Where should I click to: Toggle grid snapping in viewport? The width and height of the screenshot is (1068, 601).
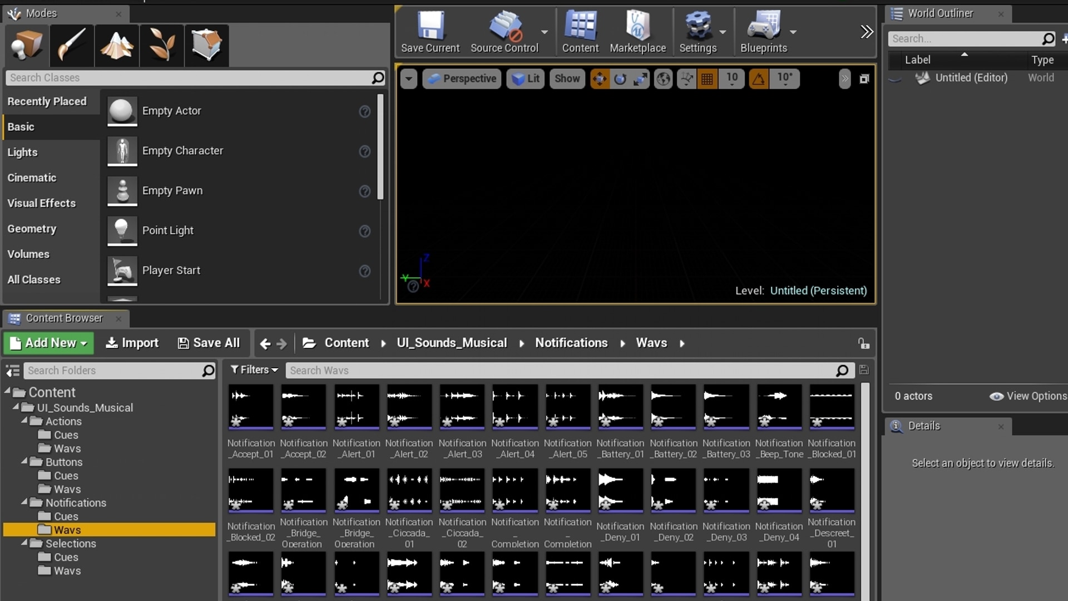point(707,78)
